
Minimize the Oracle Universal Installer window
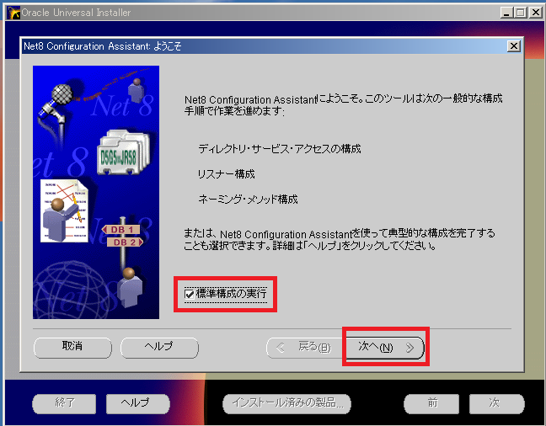tap(506, 13)
